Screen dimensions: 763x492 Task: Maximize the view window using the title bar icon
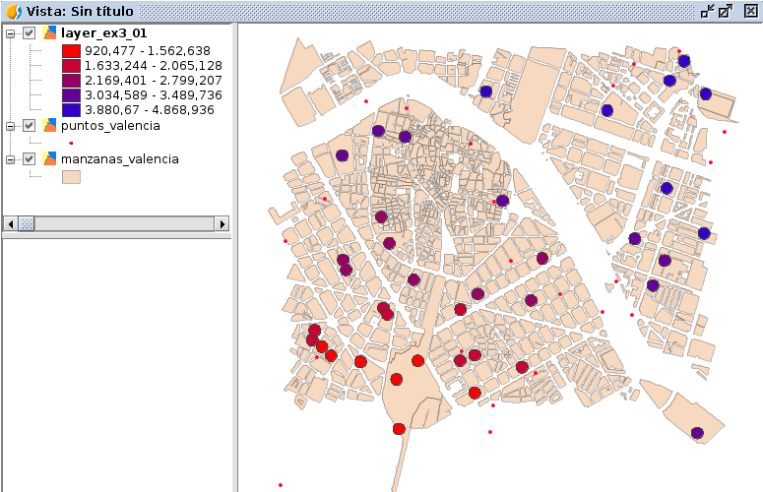coord(726,11)
